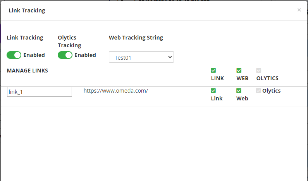Click the https://www.omeda.com/ URL text

click(116, 91)
